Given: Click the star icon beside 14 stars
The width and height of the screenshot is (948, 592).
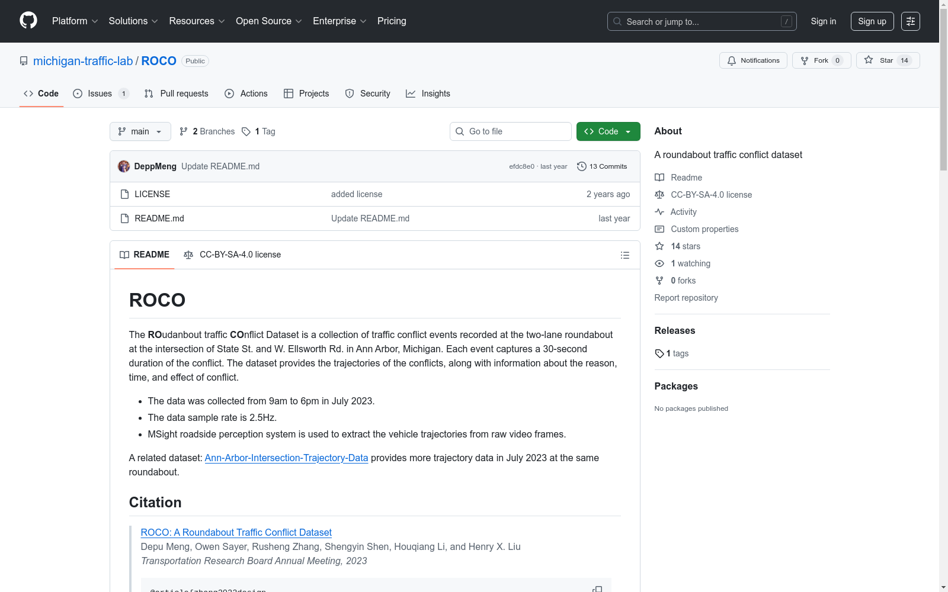Looking at the screenshot, I should [x=659, y=246].
